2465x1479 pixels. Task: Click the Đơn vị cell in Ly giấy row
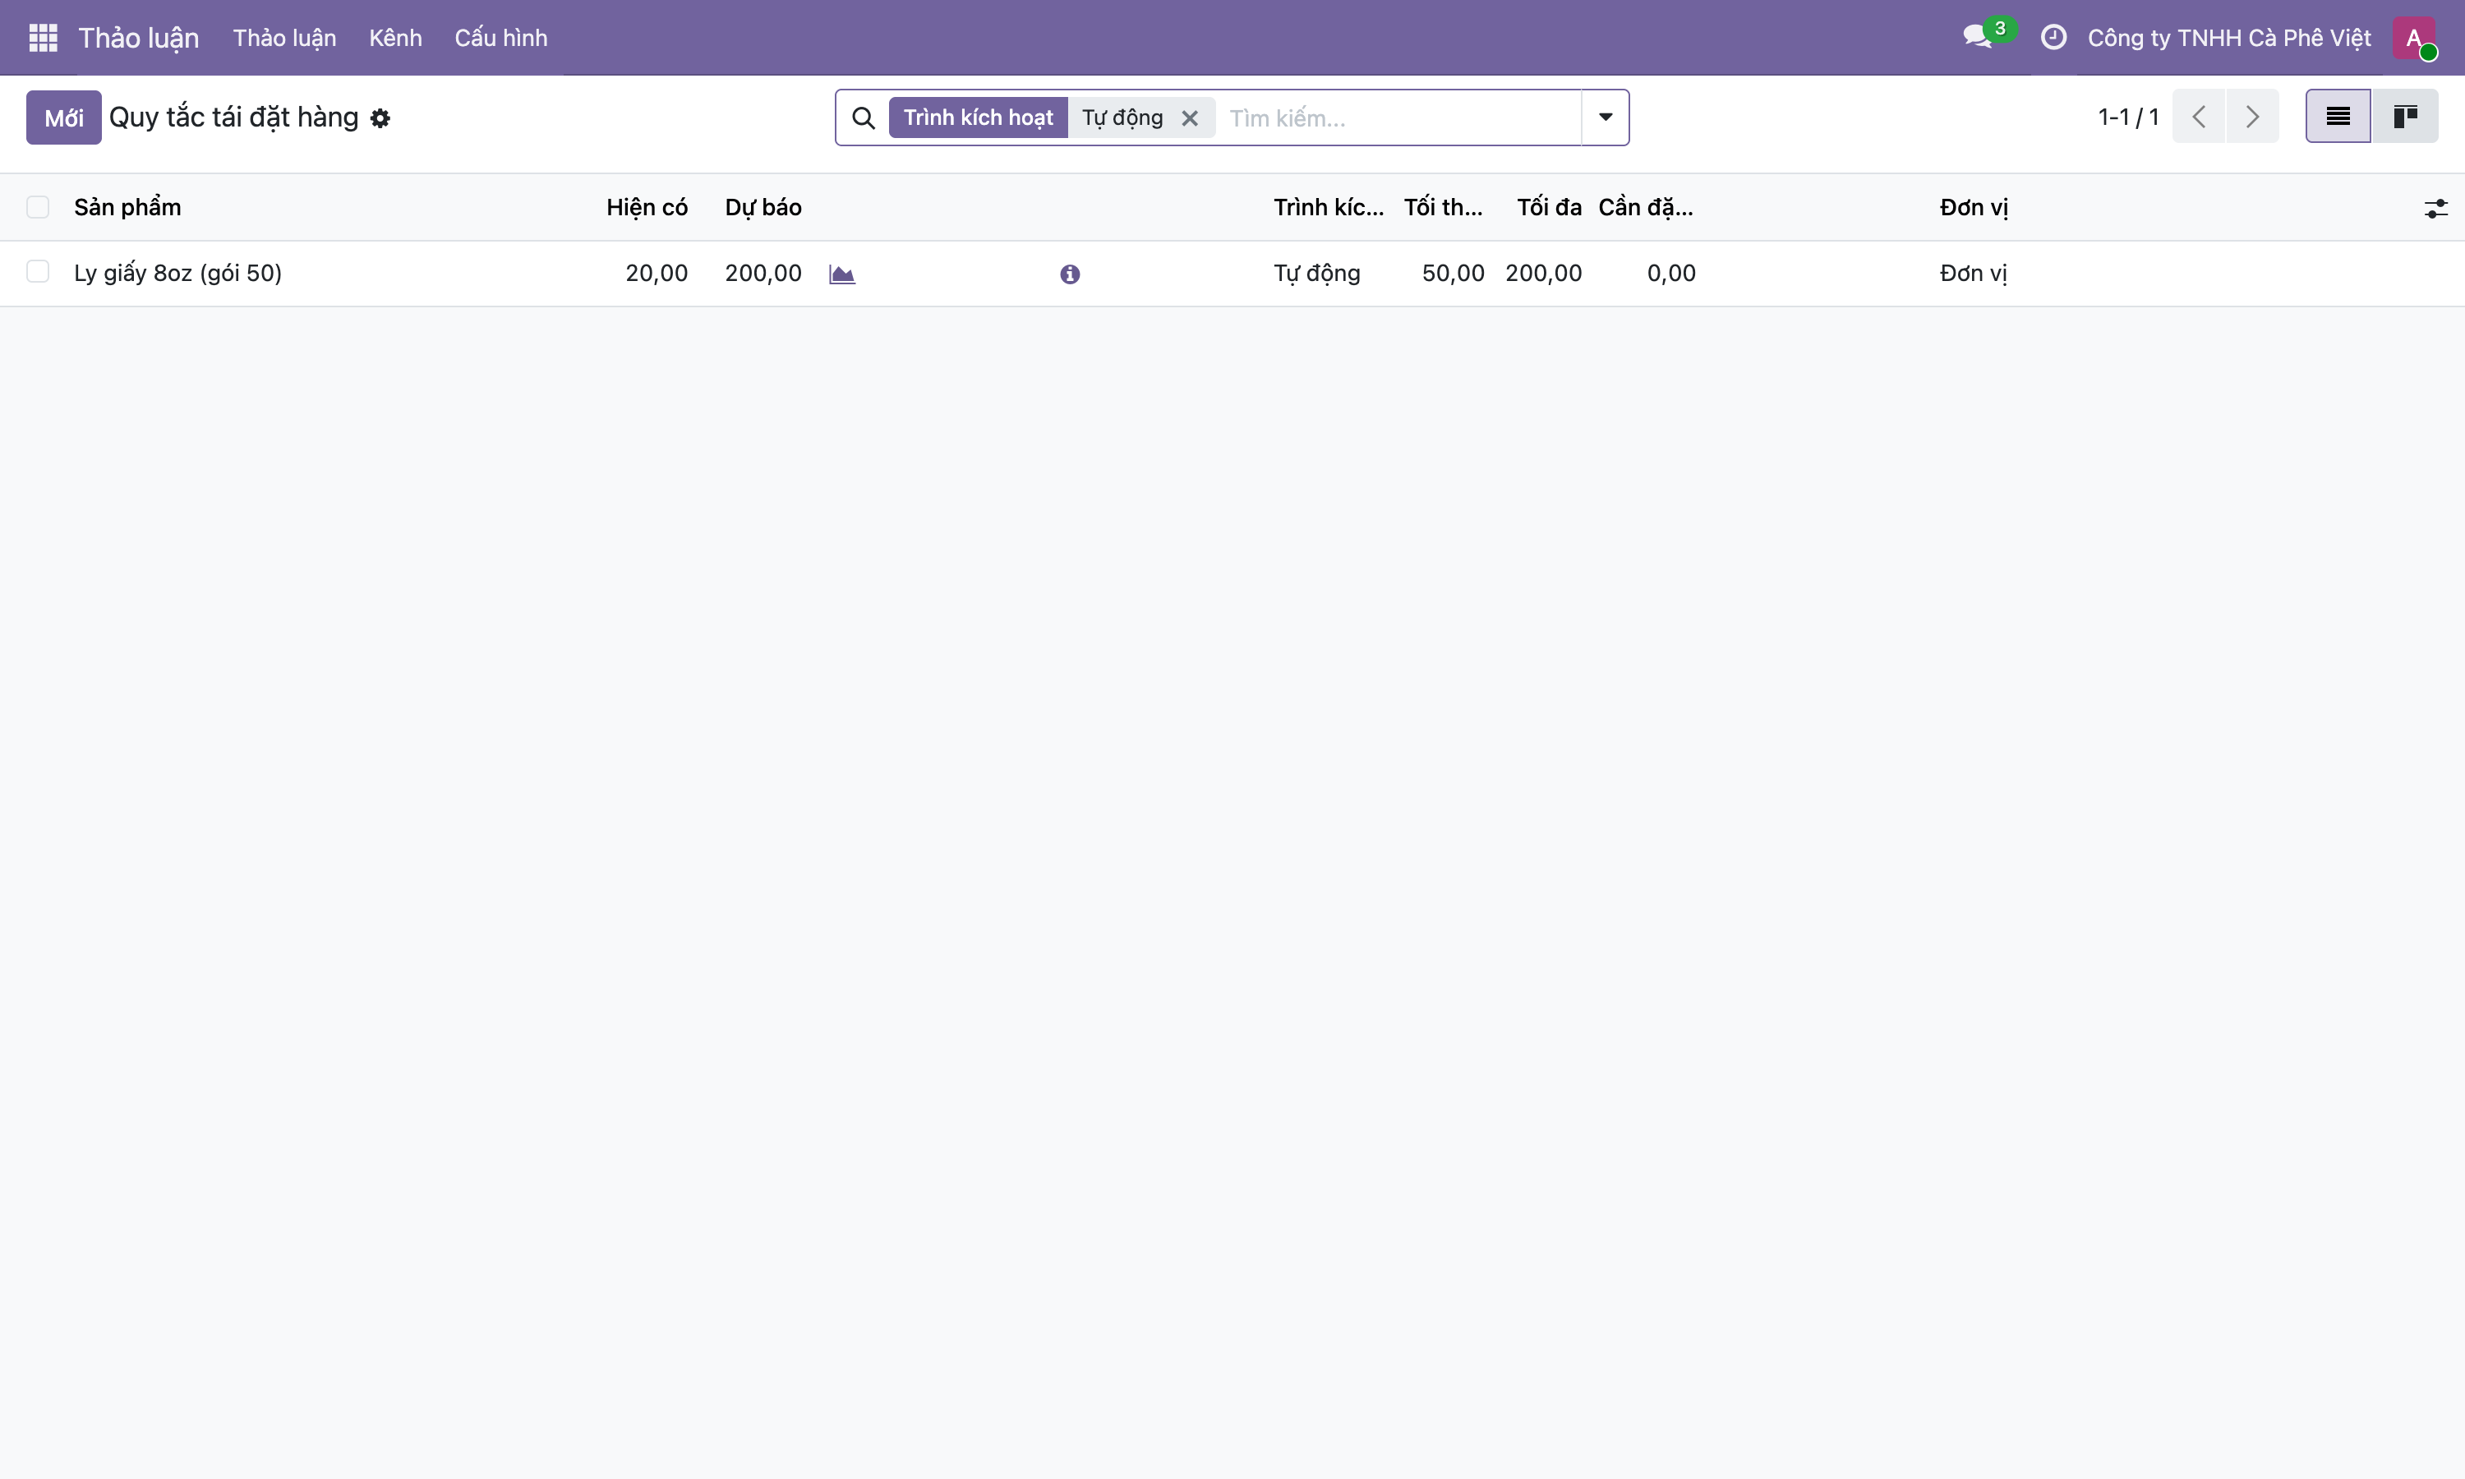pos(1973,273)
